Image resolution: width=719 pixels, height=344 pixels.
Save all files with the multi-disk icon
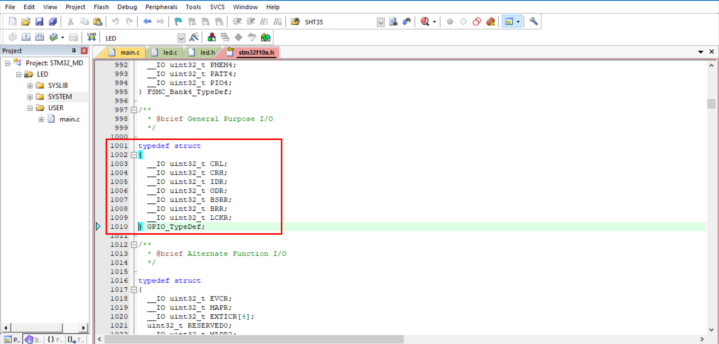tap(53, 22)
